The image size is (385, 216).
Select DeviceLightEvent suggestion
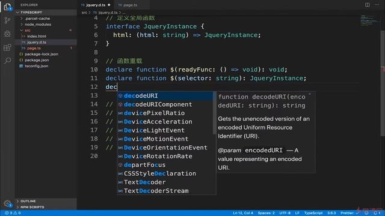[x=165, y=130]
